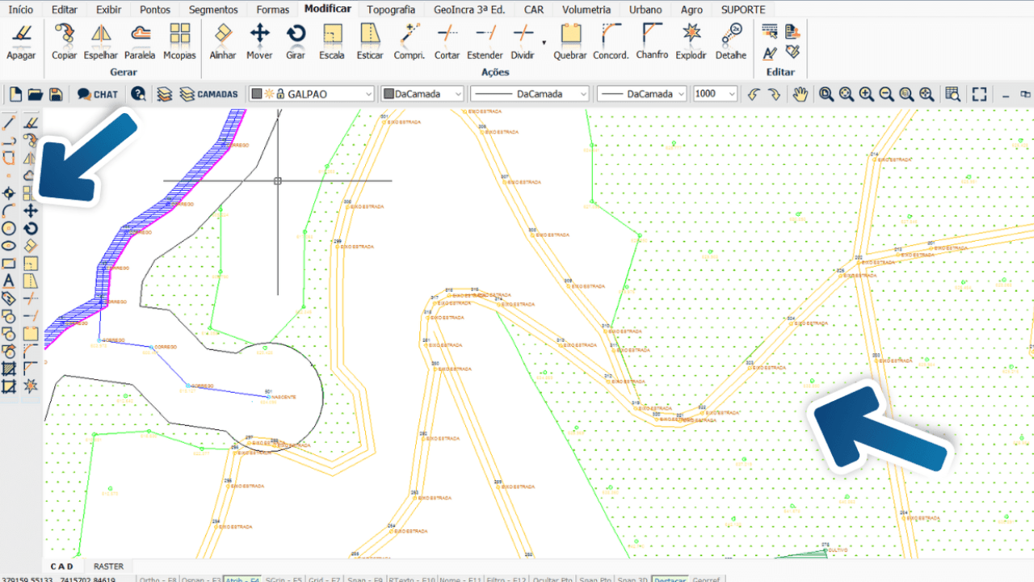Click the zoom in magnifier with plus
This screenshot has height=582, width=1034.
pos(866,94)
